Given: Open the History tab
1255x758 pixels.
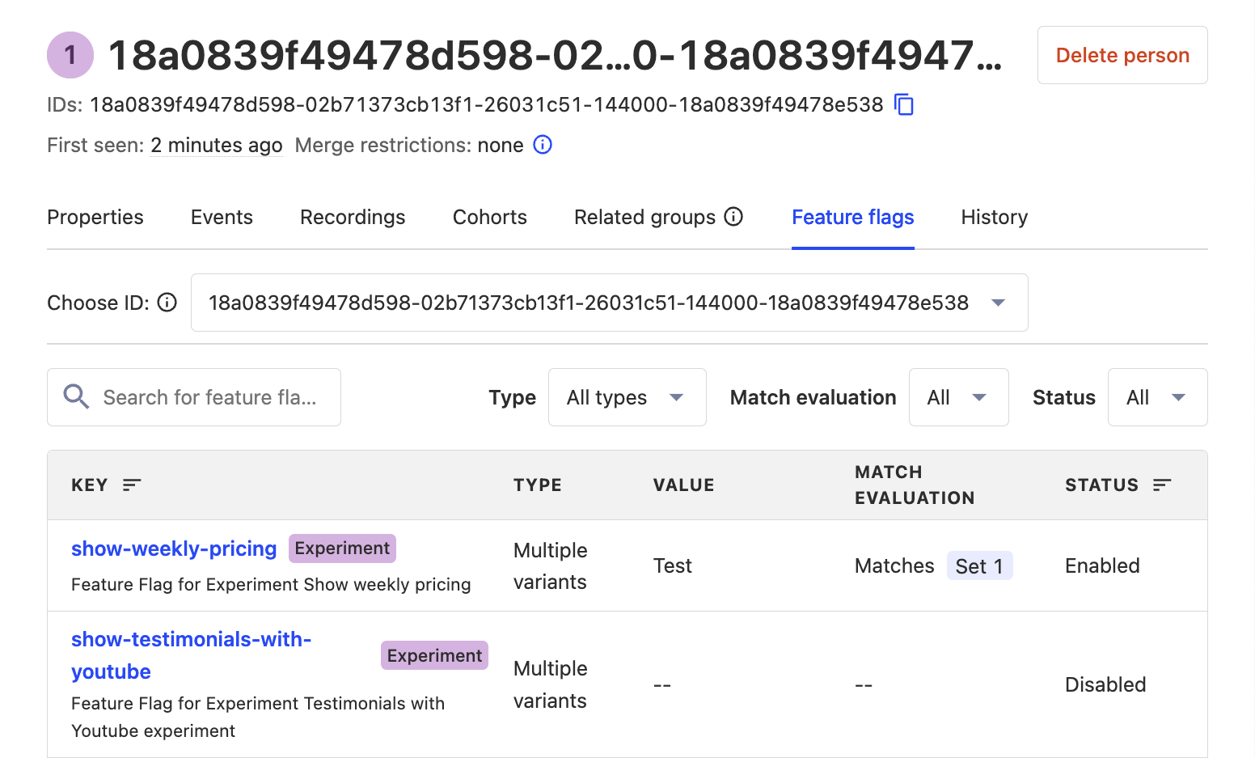Looking at the screenshot, I should [994, 217].
